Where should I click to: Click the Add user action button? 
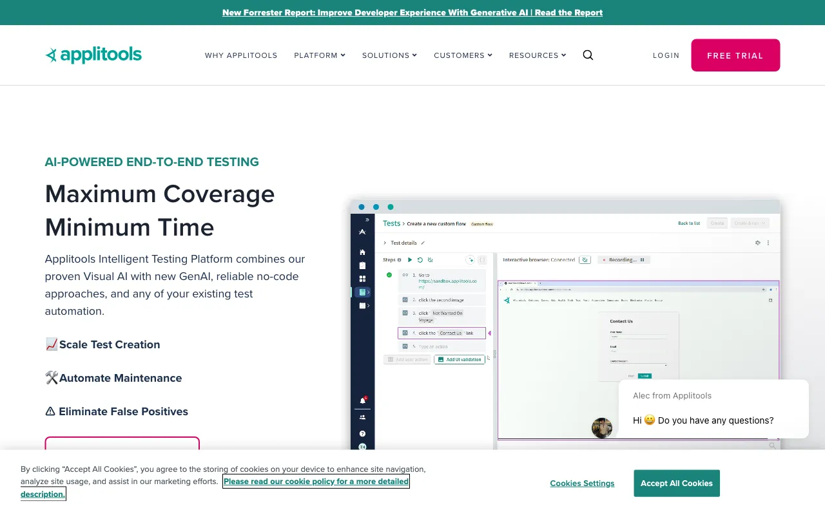click(x=407, y=359)
